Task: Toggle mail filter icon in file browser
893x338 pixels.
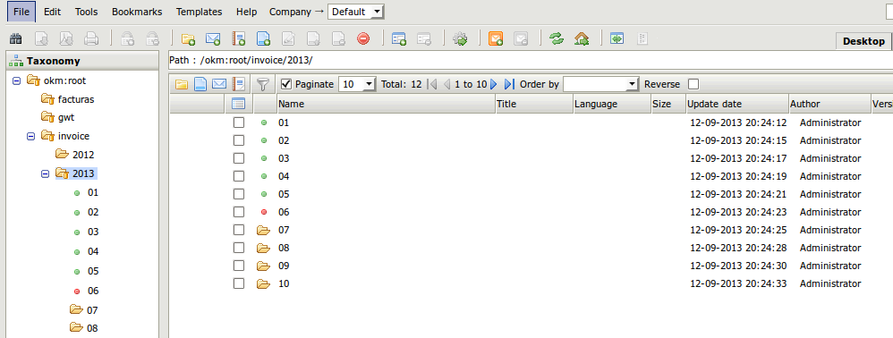Action: [x=219, y=84]
